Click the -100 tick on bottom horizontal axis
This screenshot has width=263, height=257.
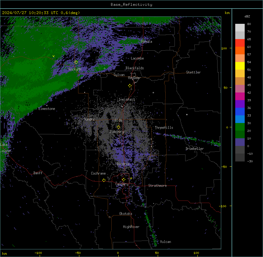pos(38,253)
